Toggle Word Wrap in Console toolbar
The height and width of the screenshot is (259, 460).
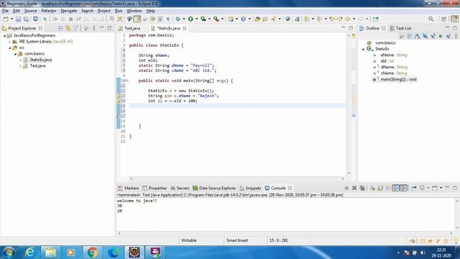pyautogui.click(x=388, y=188)
